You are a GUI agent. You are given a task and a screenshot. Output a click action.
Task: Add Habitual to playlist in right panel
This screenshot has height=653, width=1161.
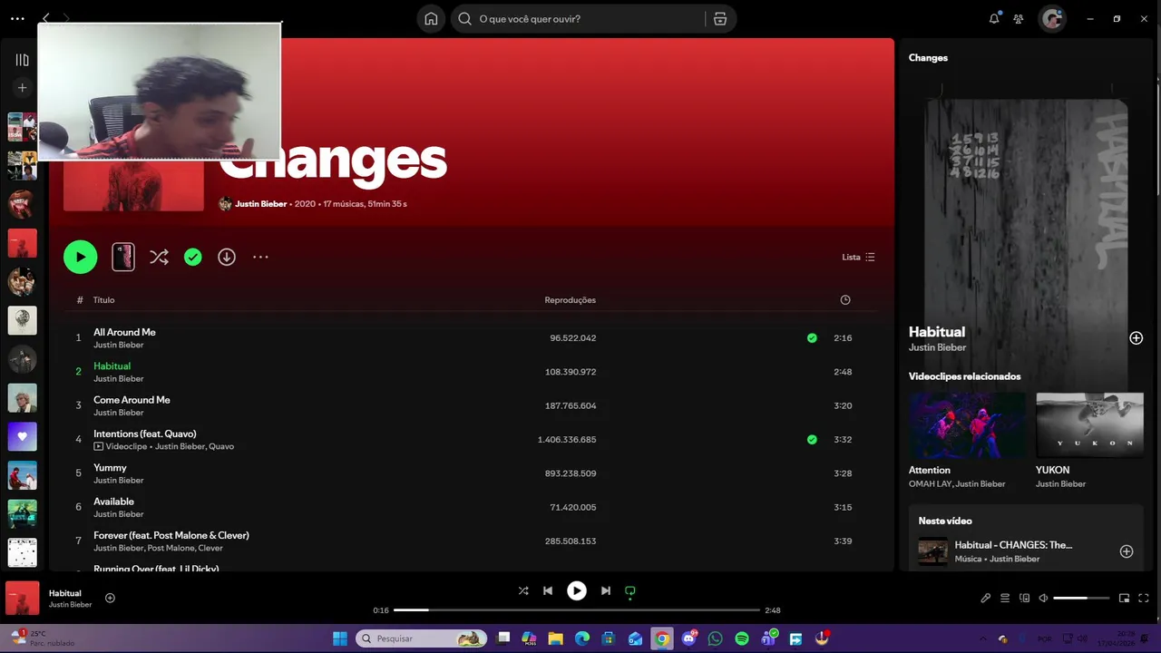coord(1136,338)
